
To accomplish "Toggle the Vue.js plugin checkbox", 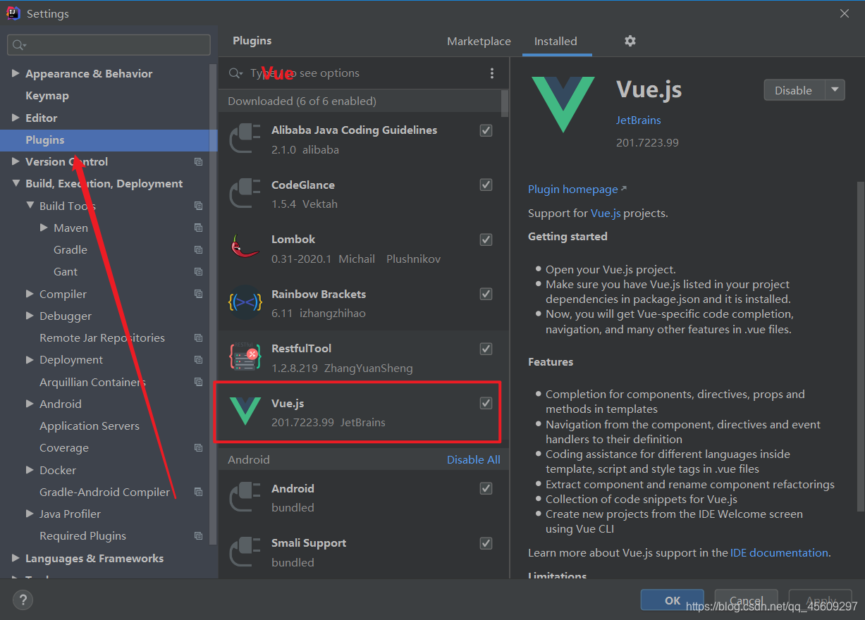I will [x=486, y=403].
